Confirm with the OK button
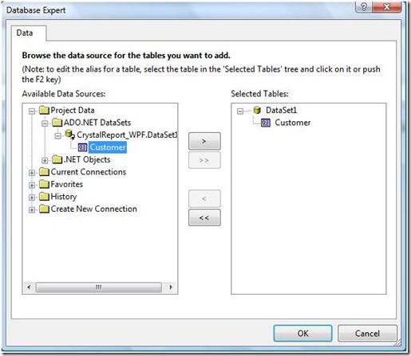This screenshot has width=411, height=356. 303,333
